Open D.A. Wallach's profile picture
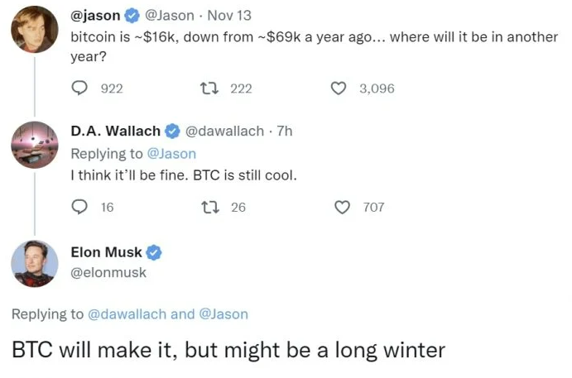This screenshot has width=572, height=378. [34, 145]
